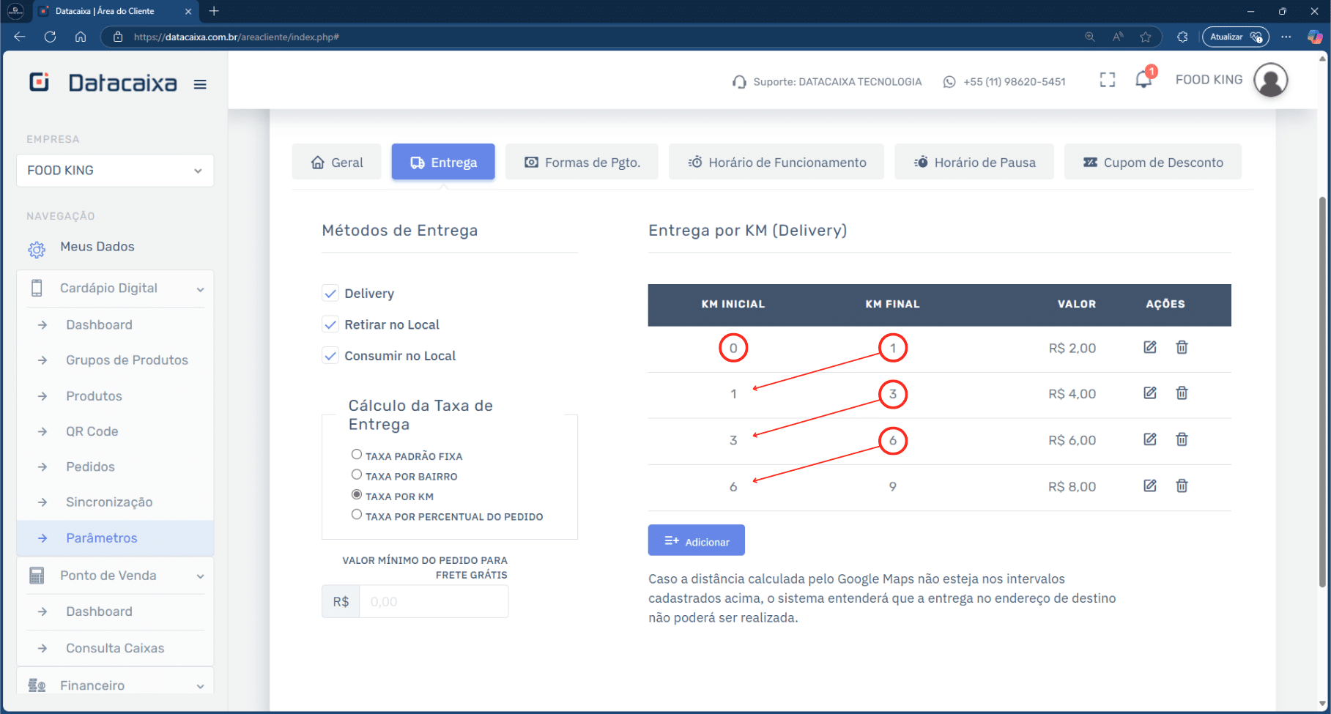Toggle the Retirar no Local checkbox

[x=330, y=324]
